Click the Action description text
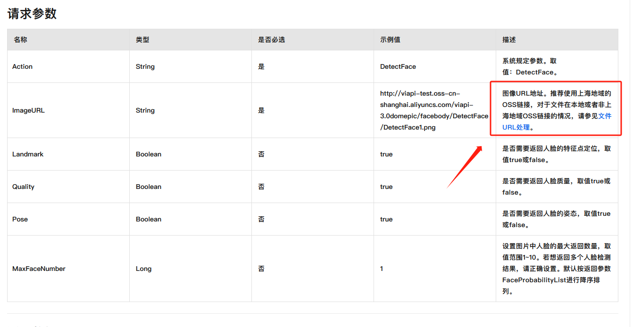Viewport: 641px width, 327px height. pos(531,66)
